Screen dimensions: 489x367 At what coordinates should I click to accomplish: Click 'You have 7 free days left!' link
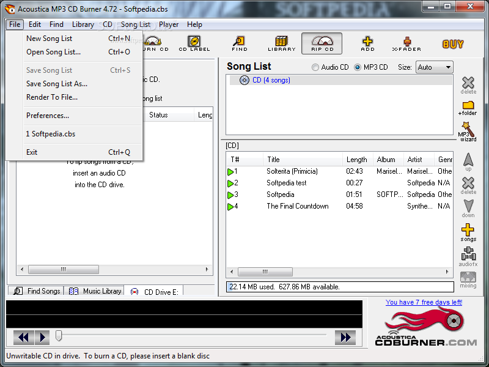[x=424, y=302]
